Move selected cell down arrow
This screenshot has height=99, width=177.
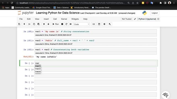(48, 24)
